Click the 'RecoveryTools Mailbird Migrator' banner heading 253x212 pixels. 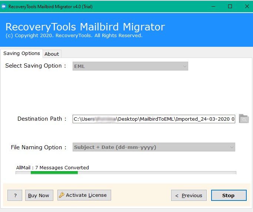85,27
